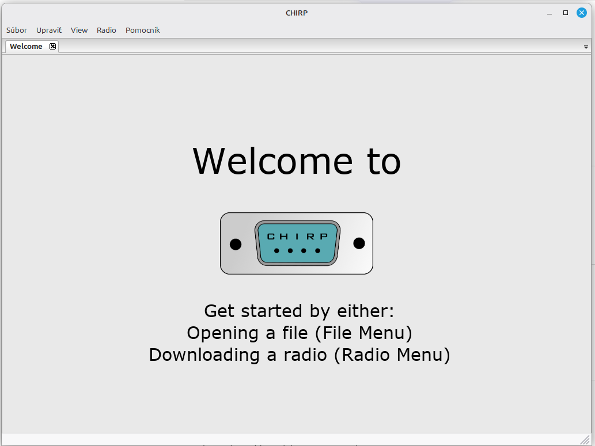Open the Pomocník help menu

tap(142, 30)
